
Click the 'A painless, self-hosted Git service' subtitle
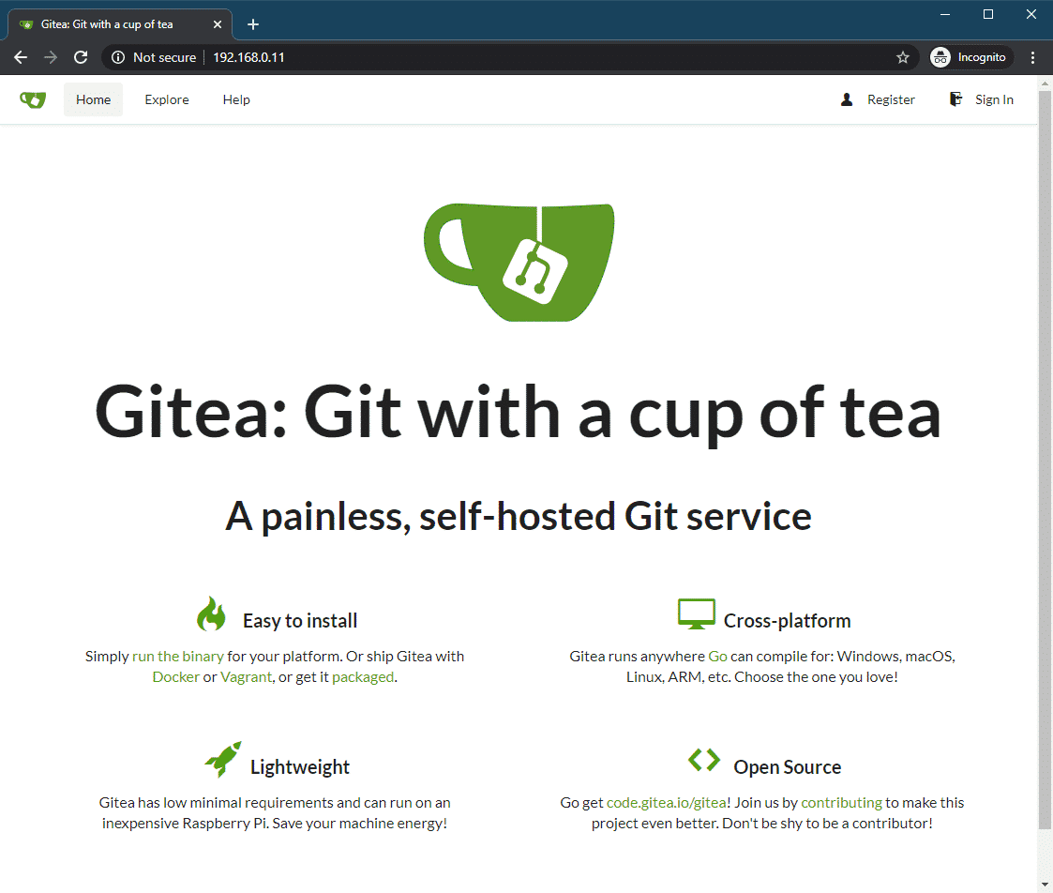click(519, 517)
